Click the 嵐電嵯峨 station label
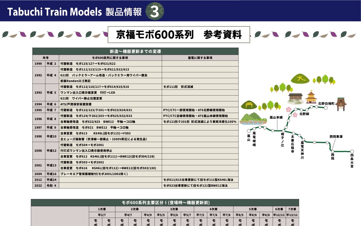361x226 pixels. (254, 139)
